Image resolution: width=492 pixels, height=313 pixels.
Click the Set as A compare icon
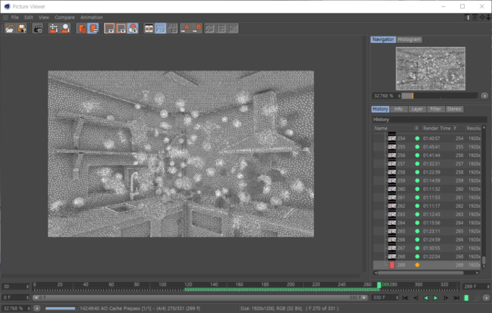click(x=186, y=28)
